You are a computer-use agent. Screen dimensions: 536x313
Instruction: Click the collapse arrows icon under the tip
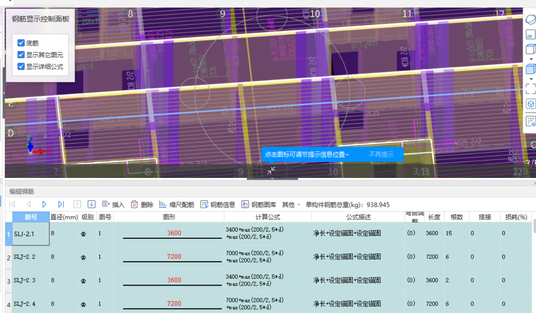point(271,170)
